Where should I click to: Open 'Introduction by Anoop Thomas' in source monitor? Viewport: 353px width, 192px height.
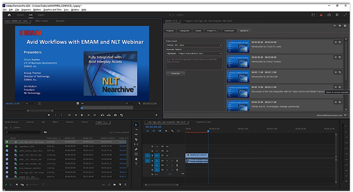click(340, 57)
